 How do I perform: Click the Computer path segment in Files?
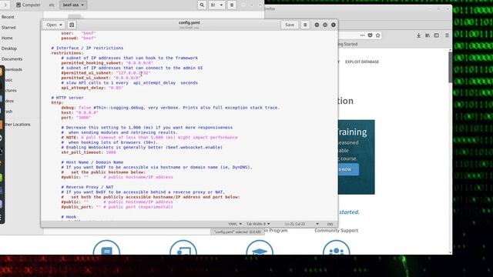tap(28, 5)
